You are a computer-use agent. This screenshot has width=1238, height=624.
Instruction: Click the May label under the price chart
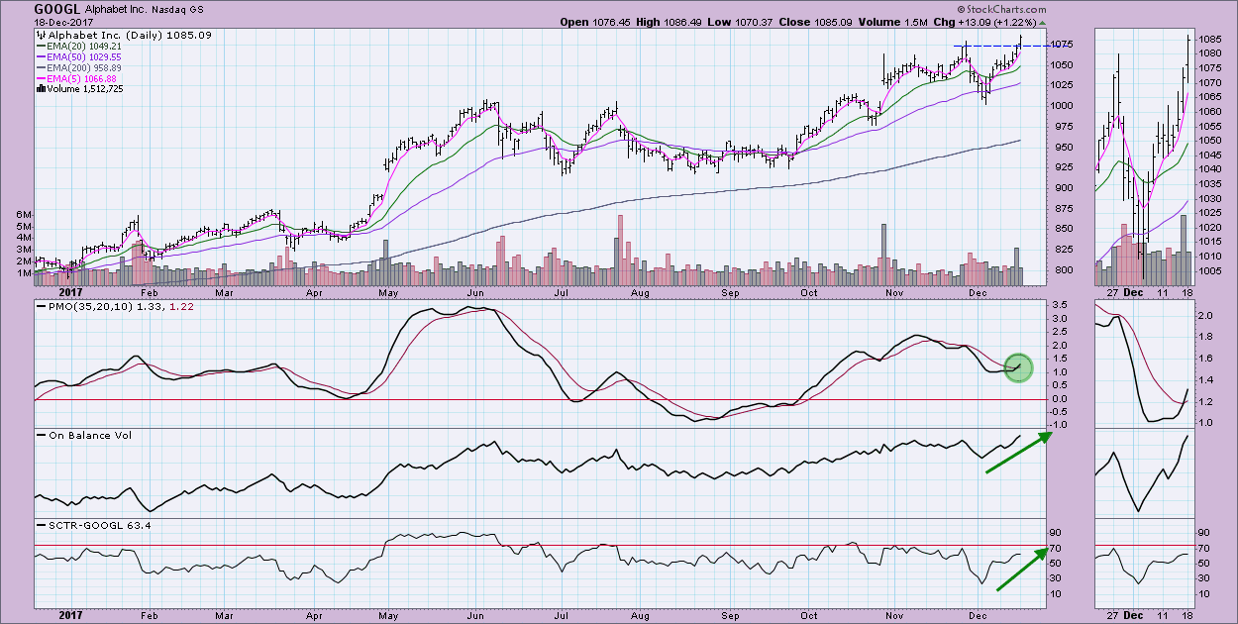tap(387, 293)
